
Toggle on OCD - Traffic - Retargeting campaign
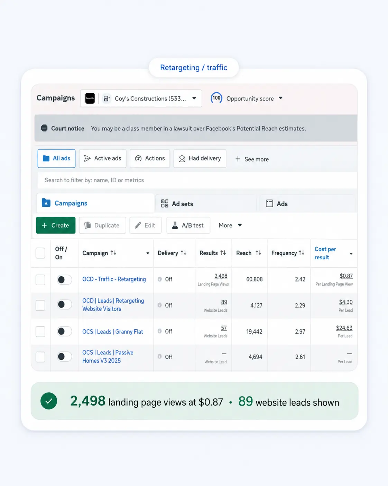(x=64, y=280)
